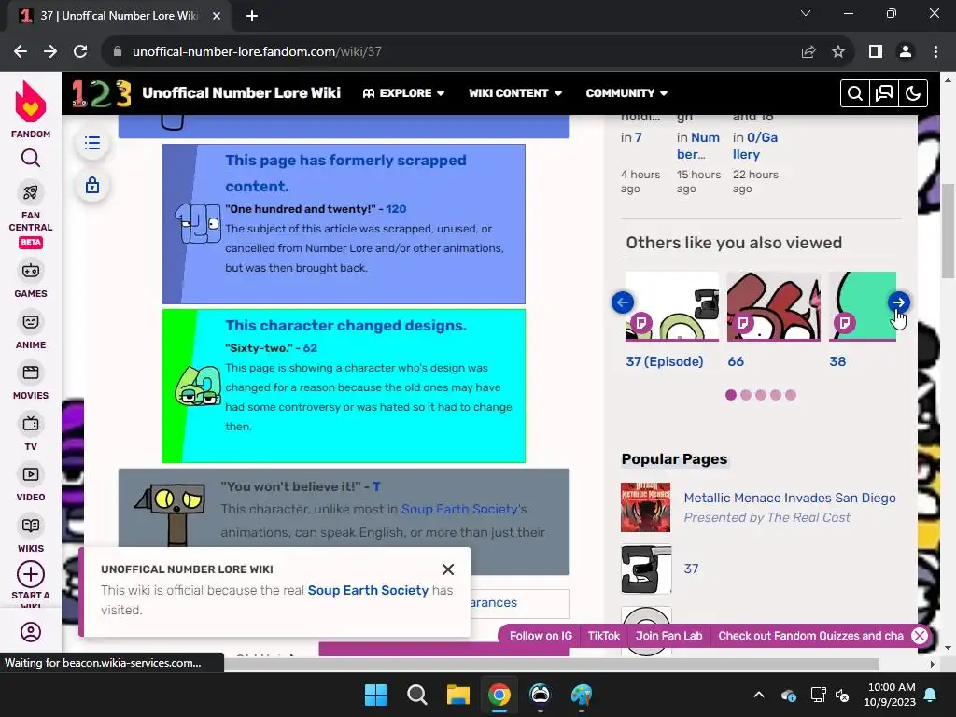Open a new browser tab with plus
This screenshot has width=956, height=717.
click(x=252, y=16)
